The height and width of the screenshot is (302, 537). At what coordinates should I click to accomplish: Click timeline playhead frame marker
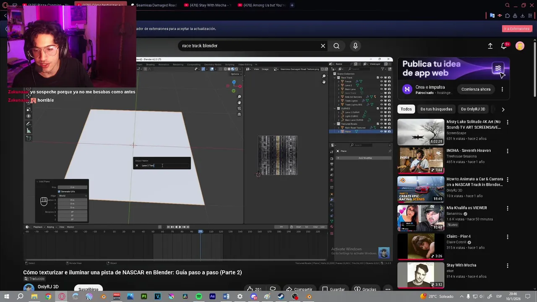click(x=201, y=232)
